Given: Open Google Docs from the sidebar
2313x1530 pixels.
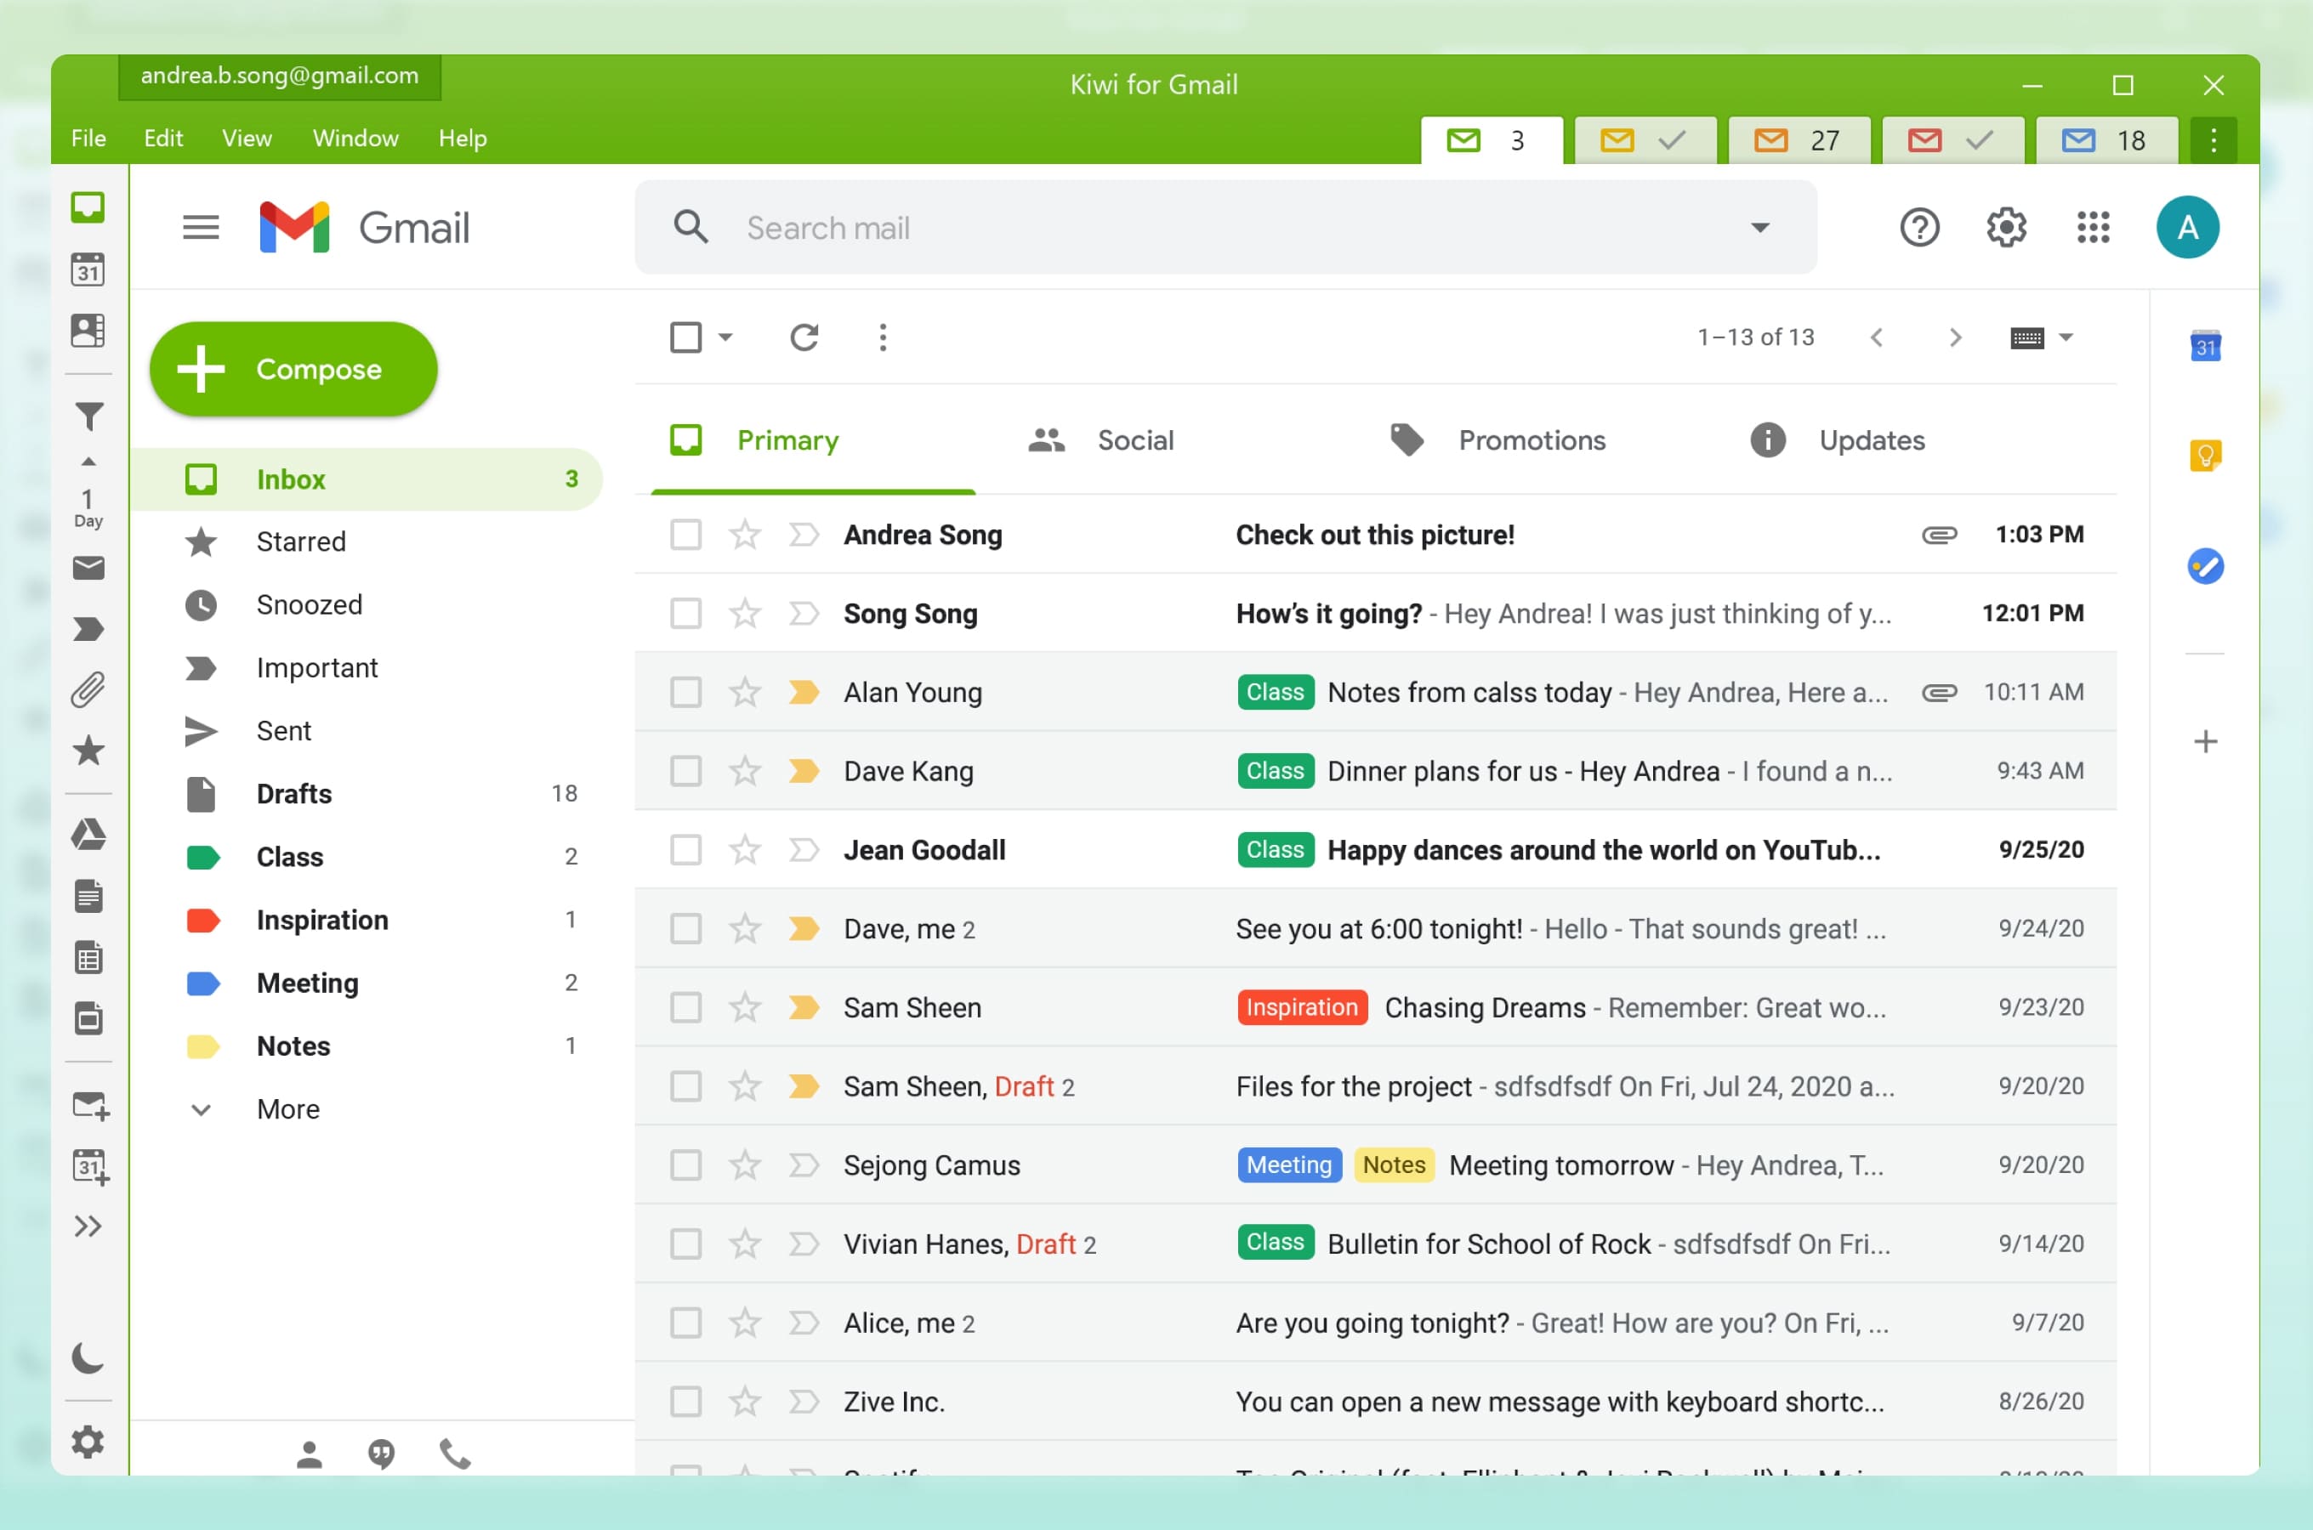Looking at the screenshot, I should 88,896.
